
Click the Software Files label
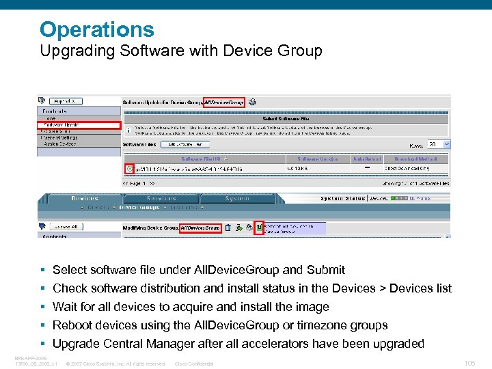pos(139,144)
